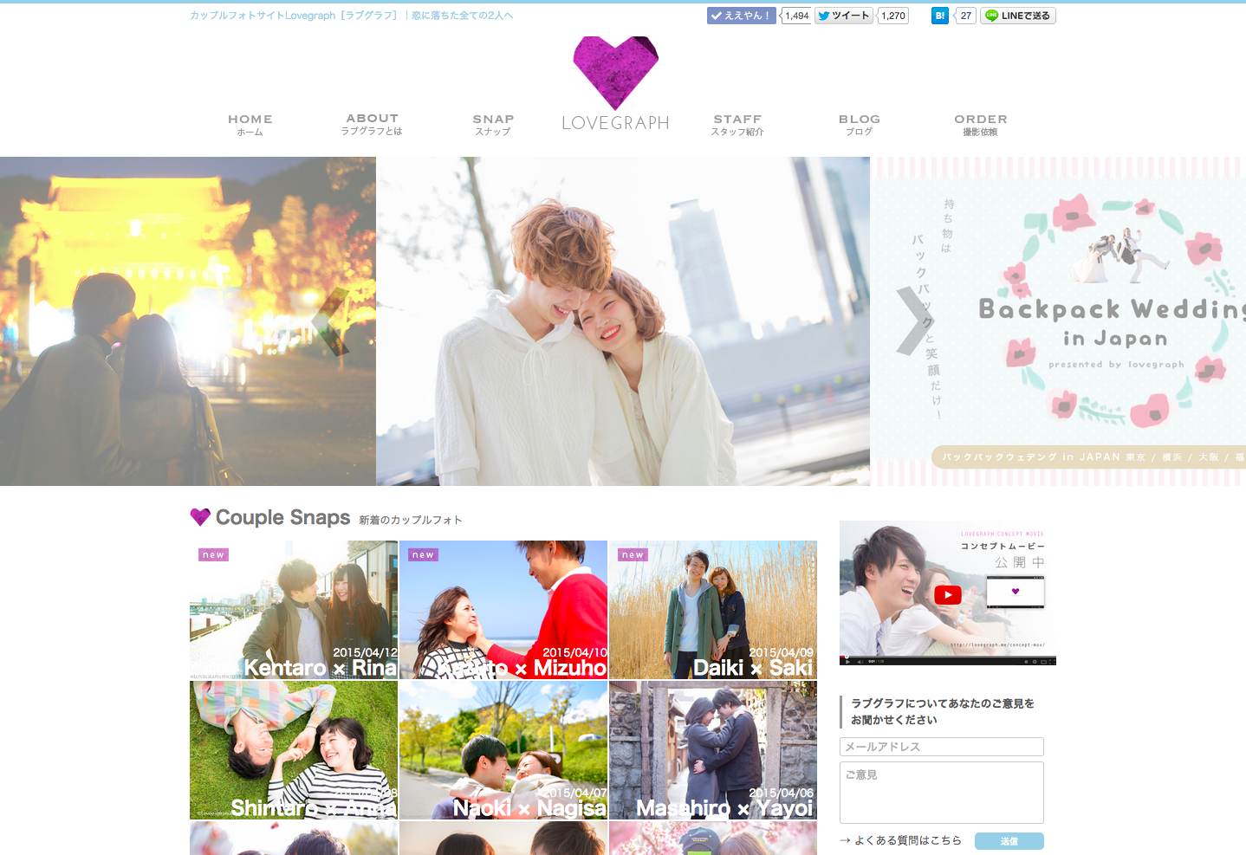
Task: Open the ABOUT ラブグラフとは page
Action: 372,125
